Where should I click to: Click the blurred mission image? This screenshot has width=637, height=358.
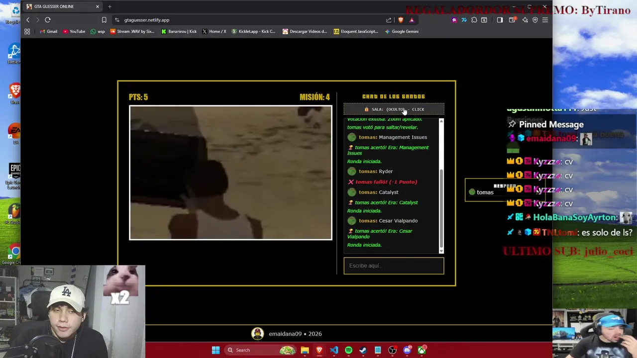point(230,173)
